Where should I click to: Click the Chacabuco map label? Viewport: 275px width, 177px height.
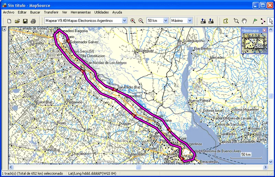(x=80, y=154)
